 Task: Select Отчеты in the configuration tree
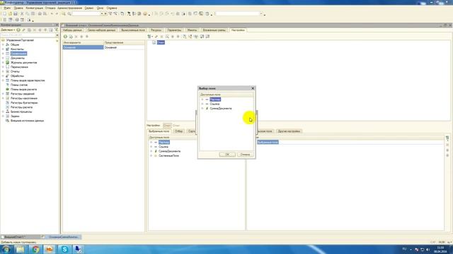pos(15,71)
